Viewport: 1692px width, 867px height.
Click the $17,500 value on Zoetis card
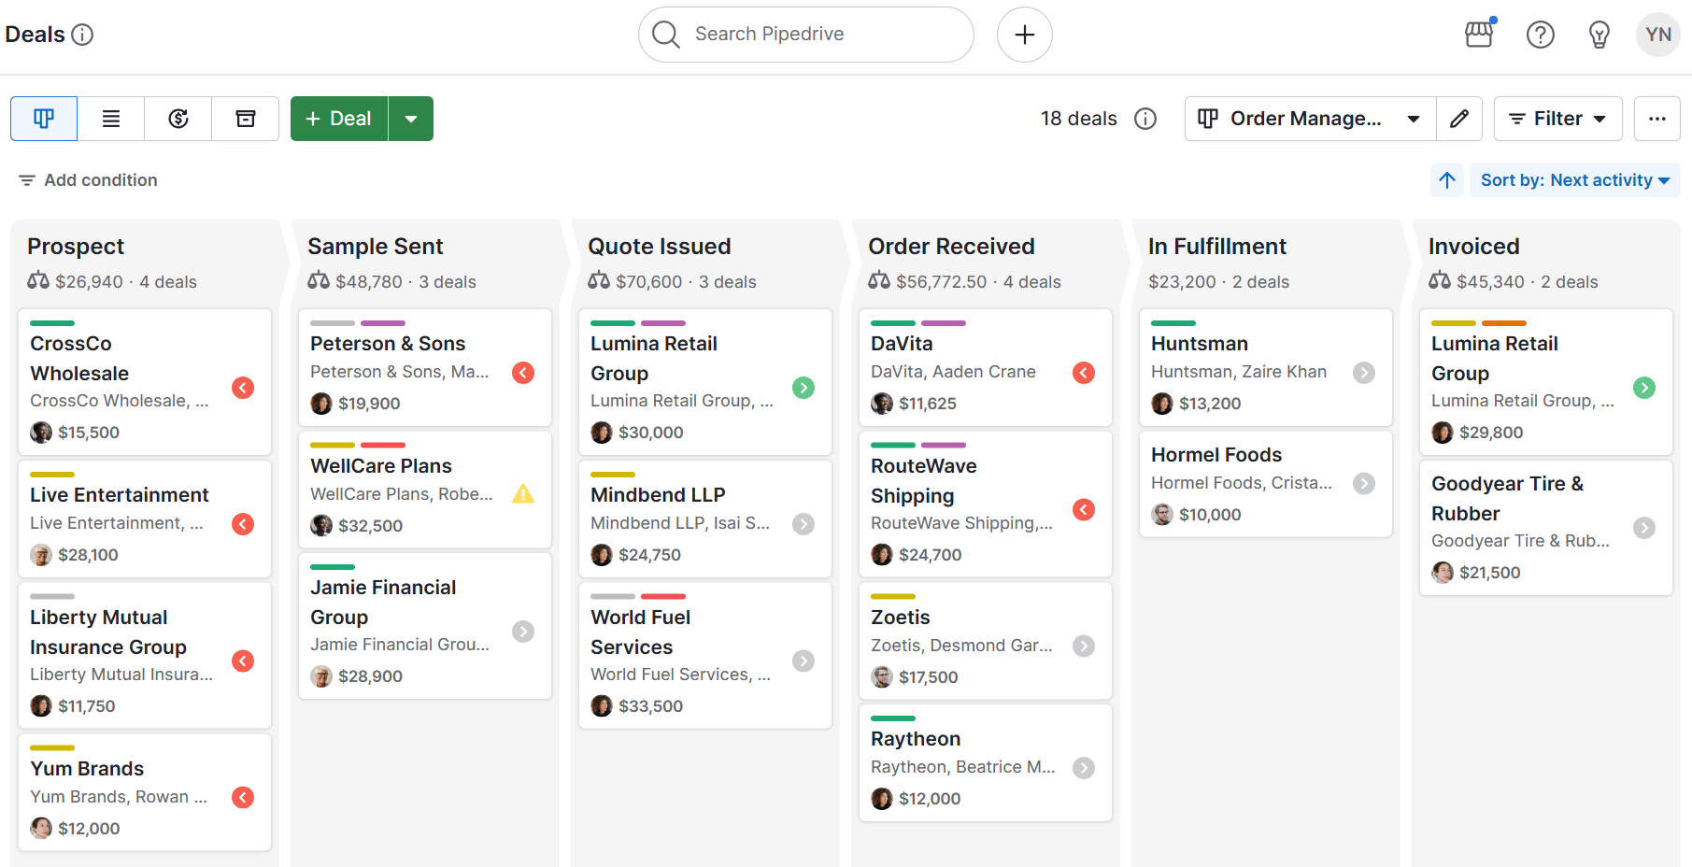(x=929, y=677)
